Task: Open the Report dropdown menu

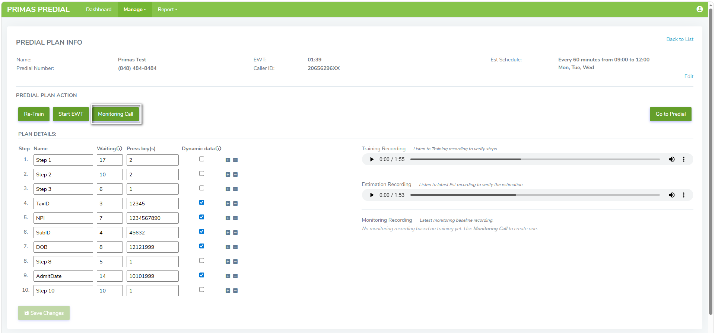Action: click(167, 9)
